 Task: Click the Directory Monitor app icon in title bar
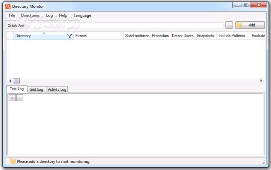click(8, 7)
